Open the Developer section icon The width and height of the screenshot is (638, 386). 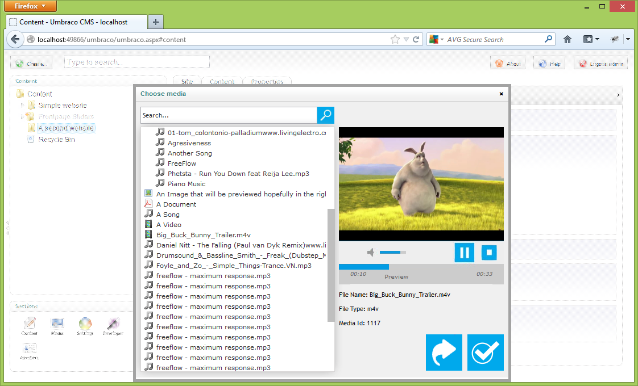113,326
